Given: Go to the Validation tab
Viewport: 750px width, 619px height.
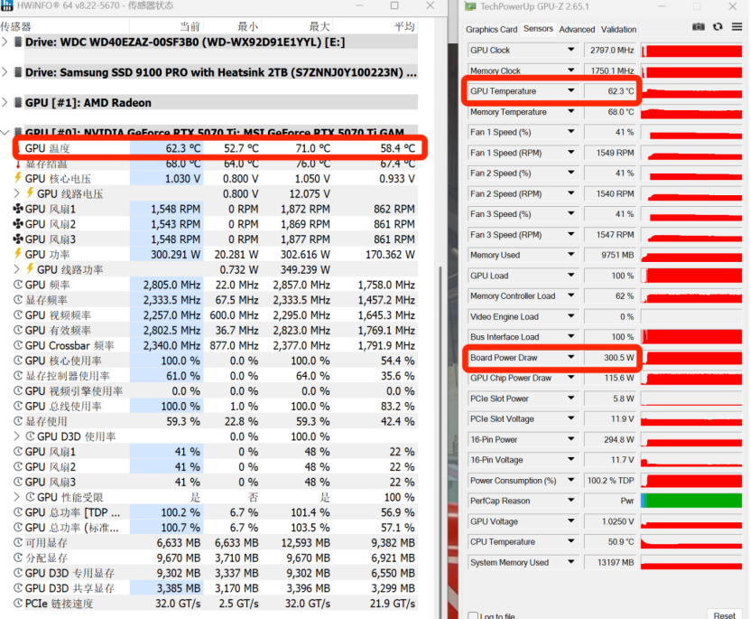Looking at the screenshot, I should click(x=618, y=29).
